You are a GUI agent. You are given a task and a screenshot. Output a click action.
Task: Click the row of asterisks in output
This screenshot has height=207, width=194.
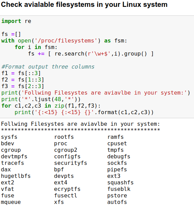coord(81,130)
